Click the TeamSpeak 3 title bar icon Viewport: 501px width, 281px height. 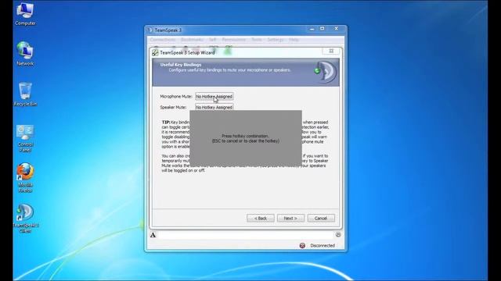pyautogui.click(x=150, y=30)
